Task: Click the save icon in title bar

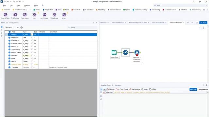Action: 8,2
